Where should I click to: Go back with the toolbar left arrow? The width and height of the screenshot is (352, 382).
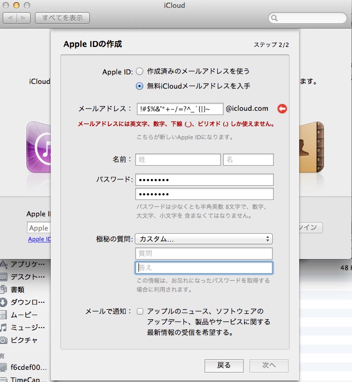(10, 18)
